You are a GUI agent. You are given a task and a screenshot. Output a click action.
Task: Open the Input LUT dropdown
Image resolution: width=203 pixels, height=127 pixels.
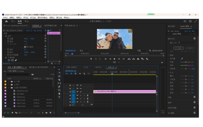pyautogui.click(x=187, y=43)
